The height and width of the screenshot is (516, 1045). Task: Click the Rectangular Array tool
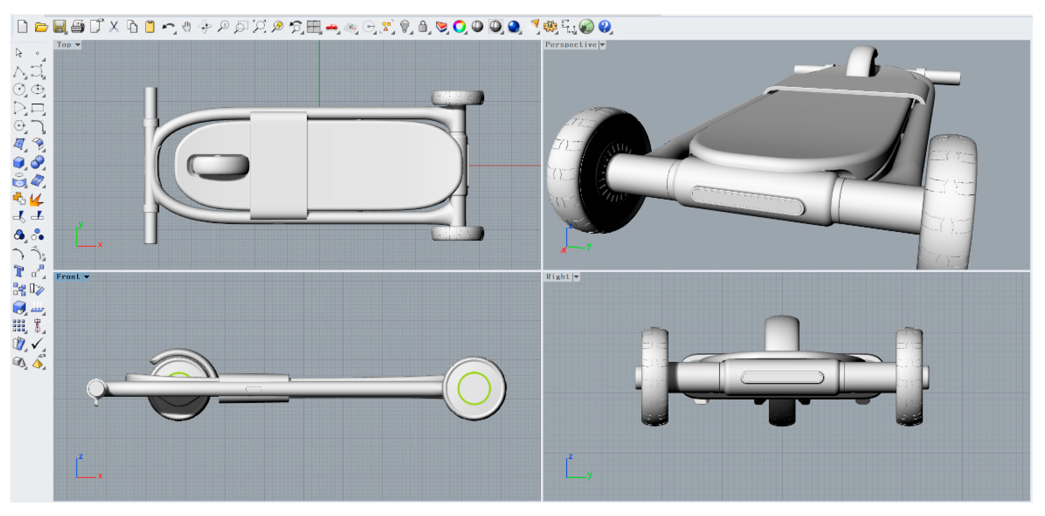[19, 325]
